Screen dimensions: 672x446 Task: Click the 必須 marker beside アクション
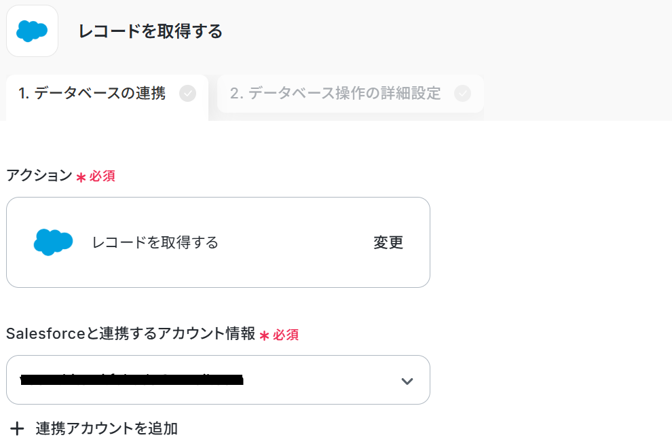(x=102, y=176)
